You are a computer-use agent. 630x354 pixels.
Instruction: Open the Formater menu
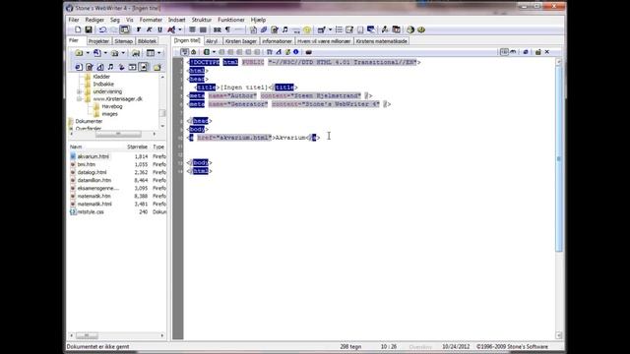pyautogui.click(x=151, y=20)
